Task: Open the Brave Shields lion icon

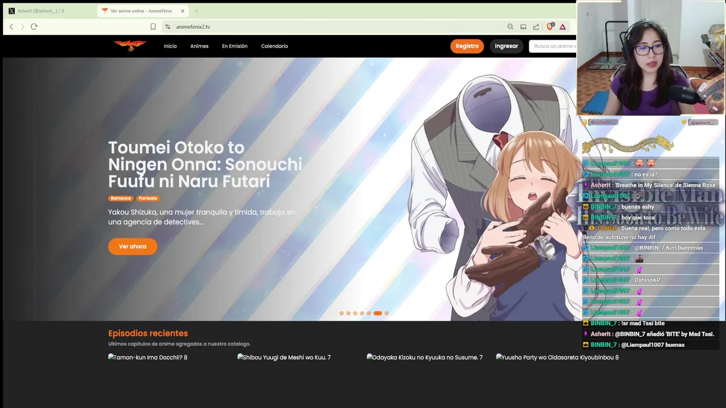Action: tap(550, 27)
